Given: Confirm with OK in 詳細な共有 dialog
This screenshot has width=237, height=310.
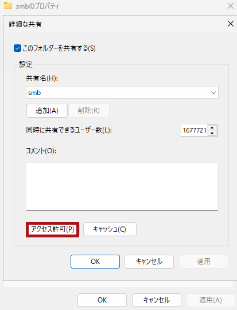Looking at the screenshot, I should click(x=95, y=262).
